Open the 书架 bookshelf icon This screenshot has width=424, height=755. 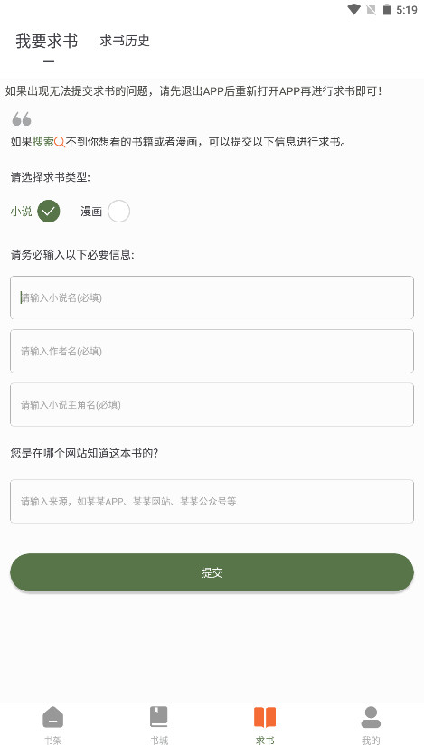(x=53, y=717)
